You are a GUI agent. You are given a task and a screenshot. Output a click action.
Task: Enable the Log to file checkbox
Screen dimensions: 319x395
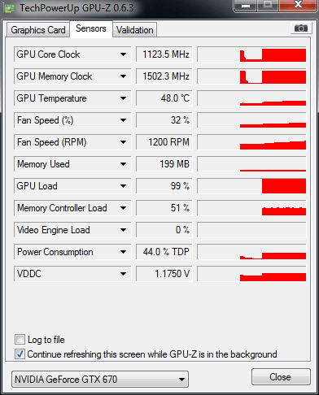point(20,340)
